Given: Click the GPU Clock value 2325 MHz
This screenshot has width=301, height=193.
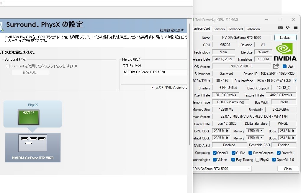Looking at the screenshot, I should (221, 131).
